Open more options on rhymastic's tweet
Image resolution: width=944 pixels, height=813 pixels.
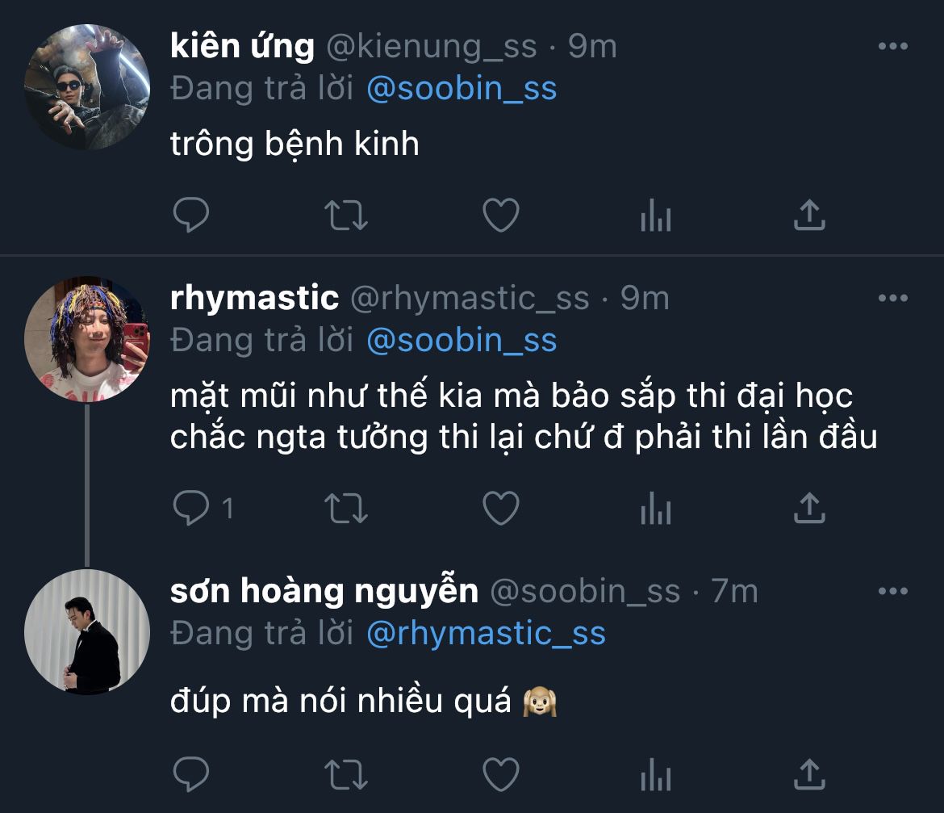[892, 299]
